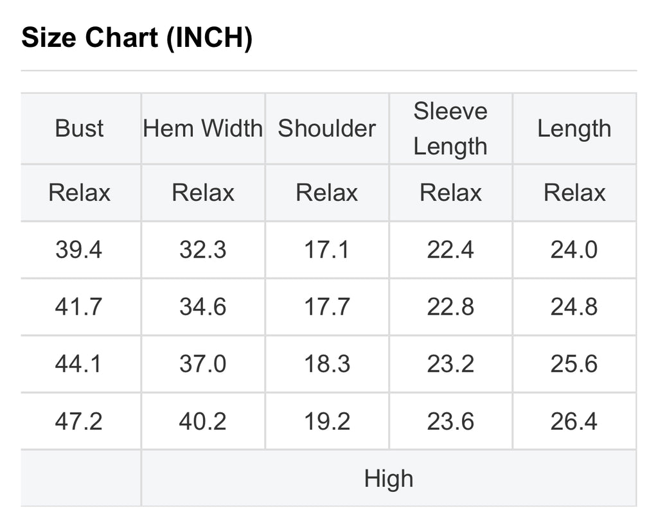The image size is (658, 524).
Task: Click the Relax cell under Bust
Action: pyautogui.click(x=80, y=193)
